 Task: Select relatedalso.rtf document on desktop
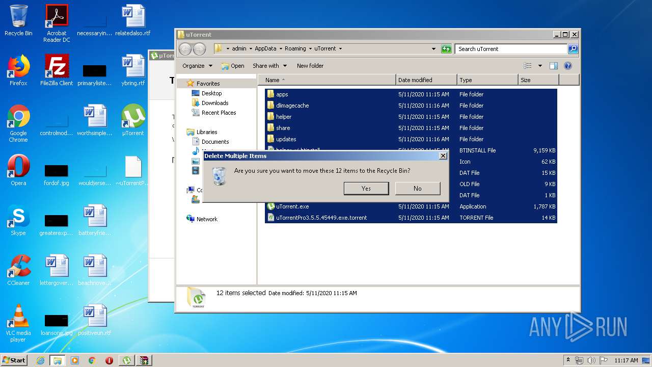click(133, 20)
